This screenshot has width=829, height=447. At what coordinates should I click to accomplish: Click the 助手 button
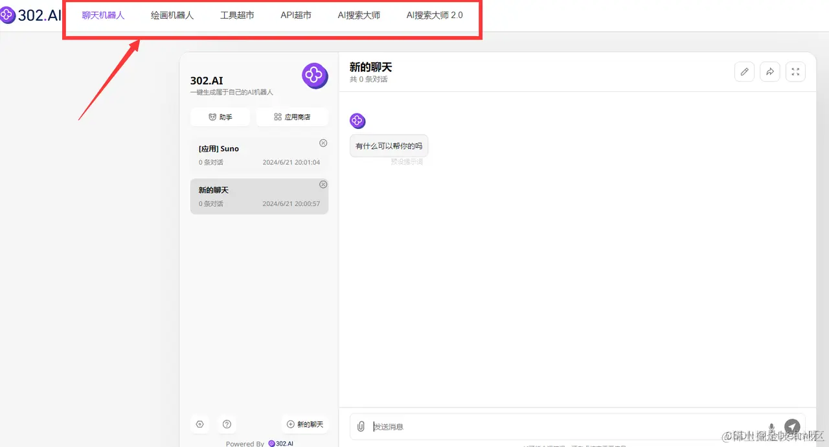[220, 117]
